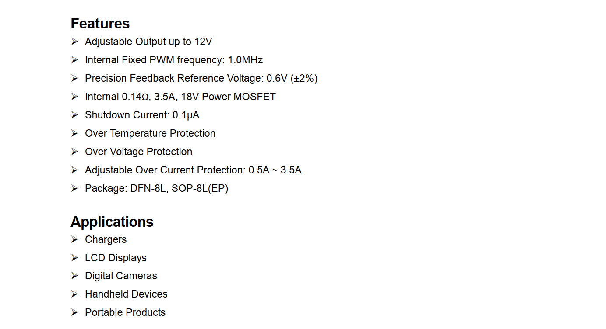
Task: Click the LCD Displays list item
Action: point(116,258)
